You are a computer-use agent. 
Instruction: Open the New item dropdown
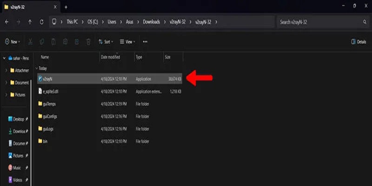[13, 42]
